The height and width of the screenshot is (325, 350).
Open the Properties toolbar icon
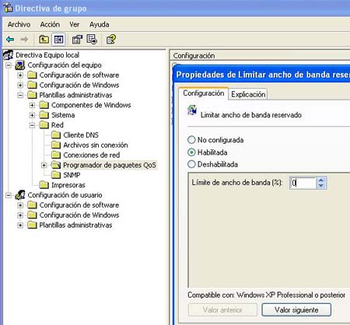pos(77,40)
